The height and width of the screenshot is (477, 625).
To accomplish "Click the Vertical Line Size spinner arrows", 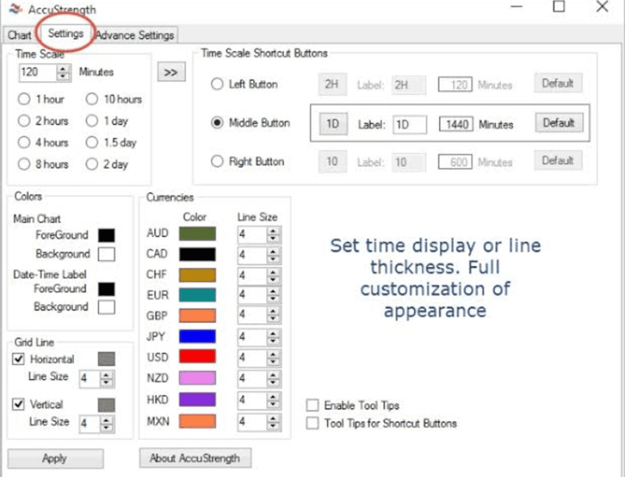I will coord(106,424).
